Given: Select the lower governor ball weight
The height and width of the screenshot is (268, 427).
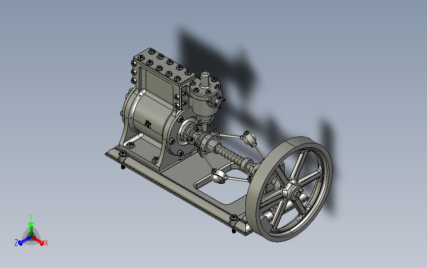Looking at the screenshot, I should point(219,176).
